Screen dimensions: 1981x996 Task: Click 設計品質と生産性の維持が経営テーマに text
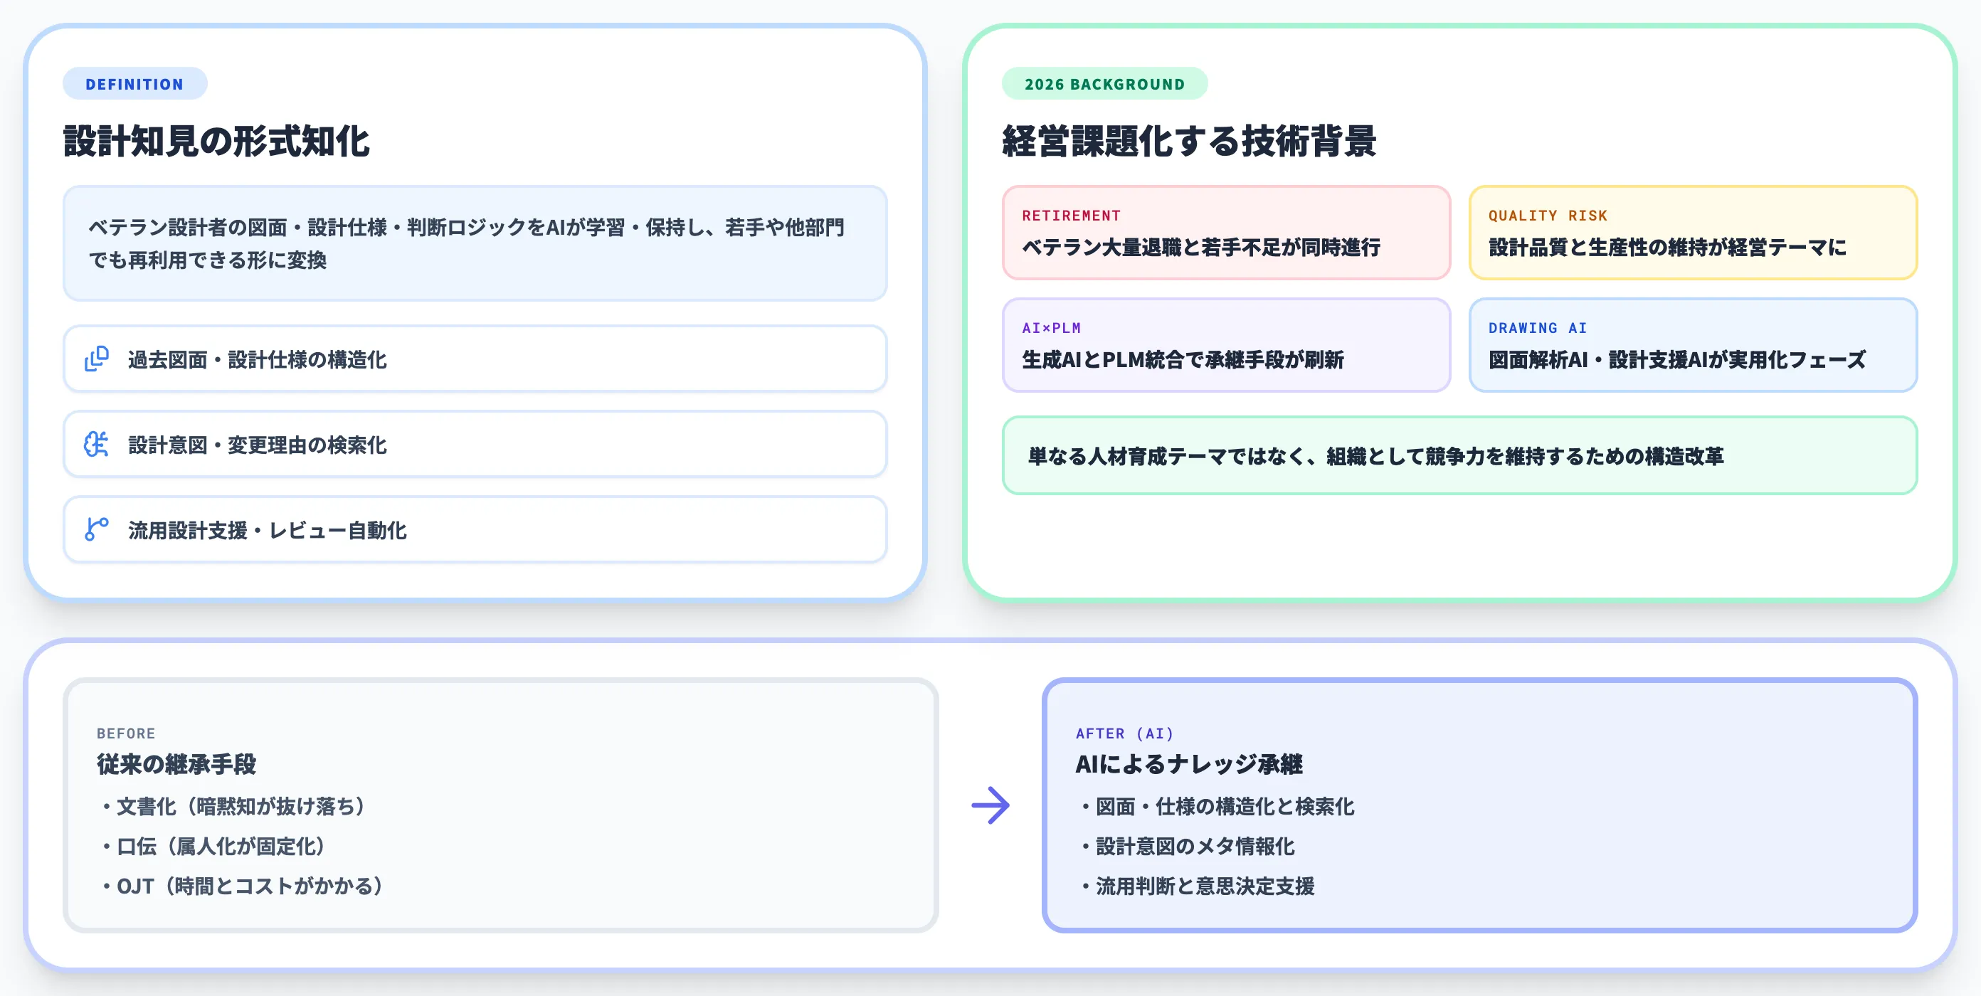(1667, 248)
